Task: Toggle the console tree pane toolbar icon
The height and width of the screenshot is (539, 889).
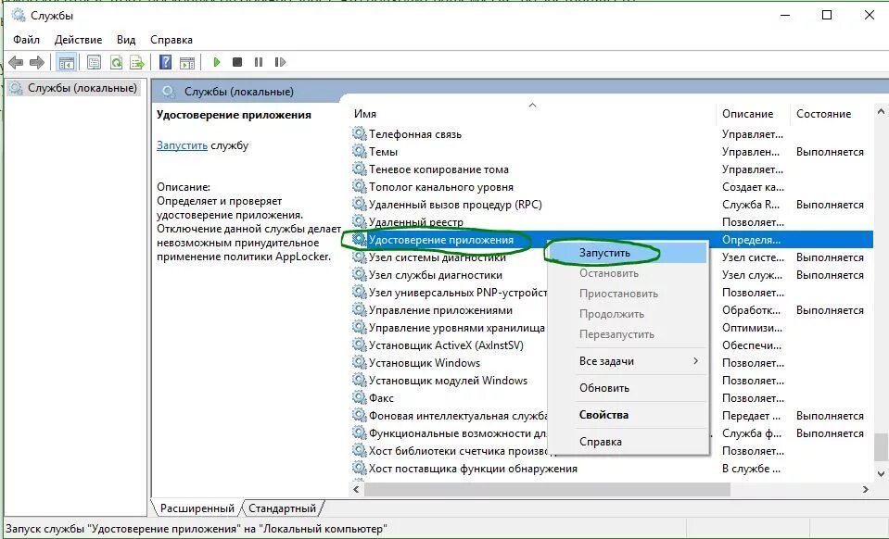Action: [x=67, y=62]
